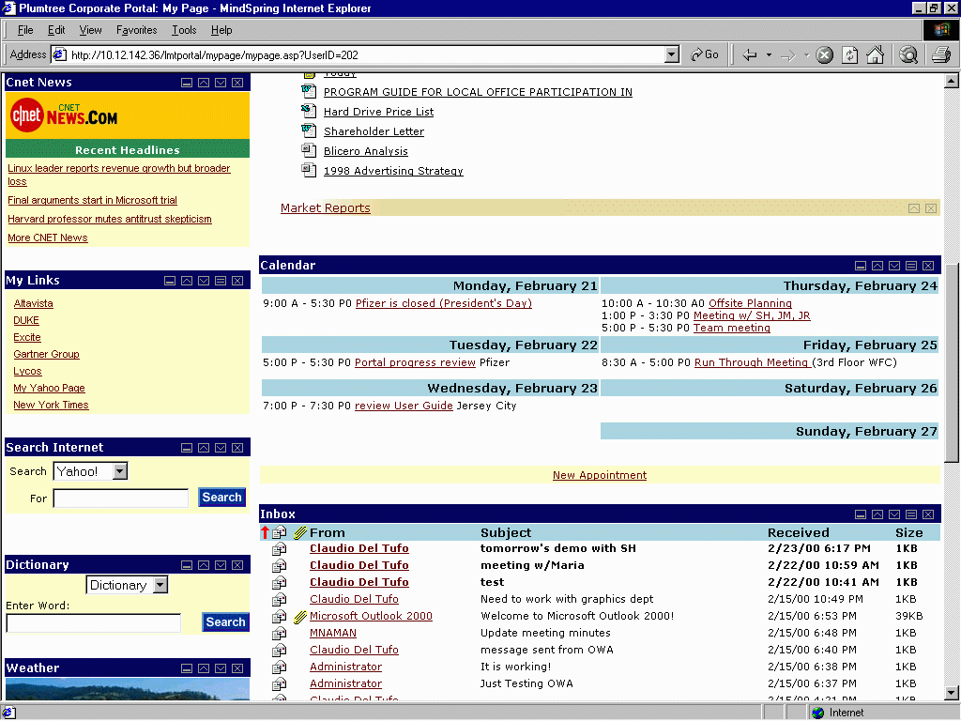The height and width of the screenshot is (721, 961).
Task: Open the Offsite Planning appointment
Action: click(x=750, y=303)
